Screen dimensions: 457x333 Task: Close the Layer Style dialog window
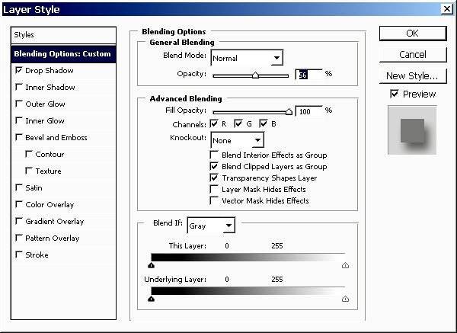click(446, 9)
